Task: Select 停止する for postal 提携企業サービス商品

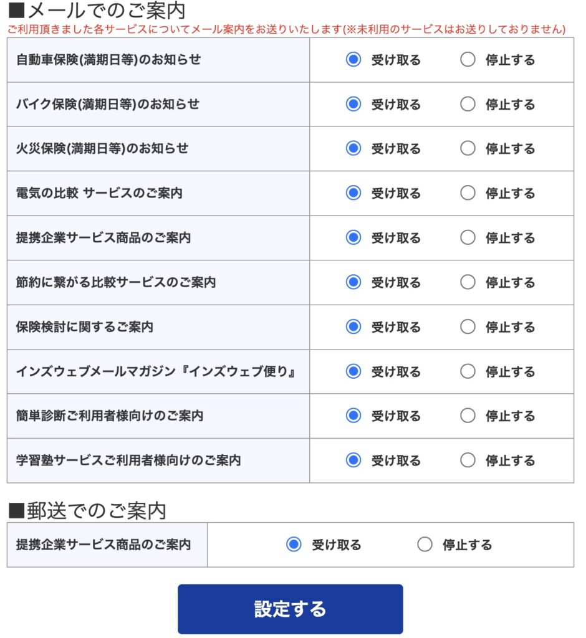Action: (425, 545)
